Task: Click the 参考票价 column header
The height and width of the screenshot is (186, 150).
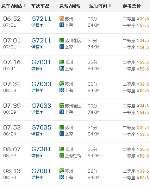Action: point(132,6)
